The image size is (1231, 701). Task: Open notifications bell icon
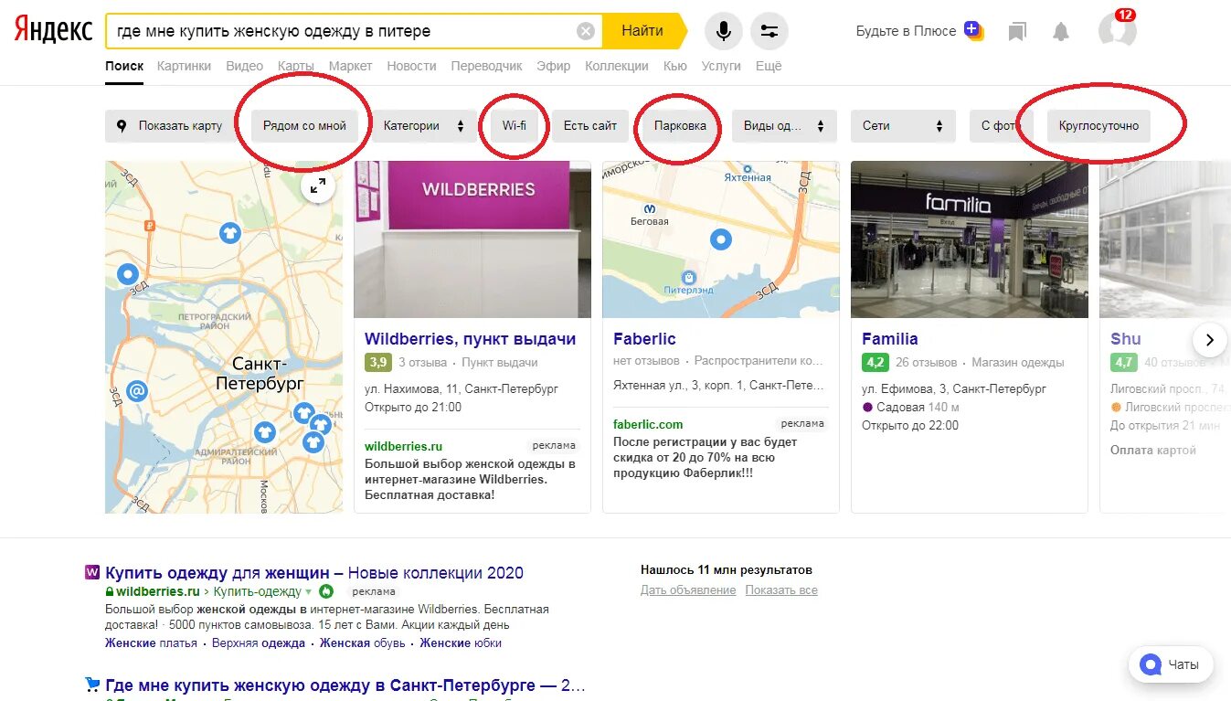[1061, 32]
